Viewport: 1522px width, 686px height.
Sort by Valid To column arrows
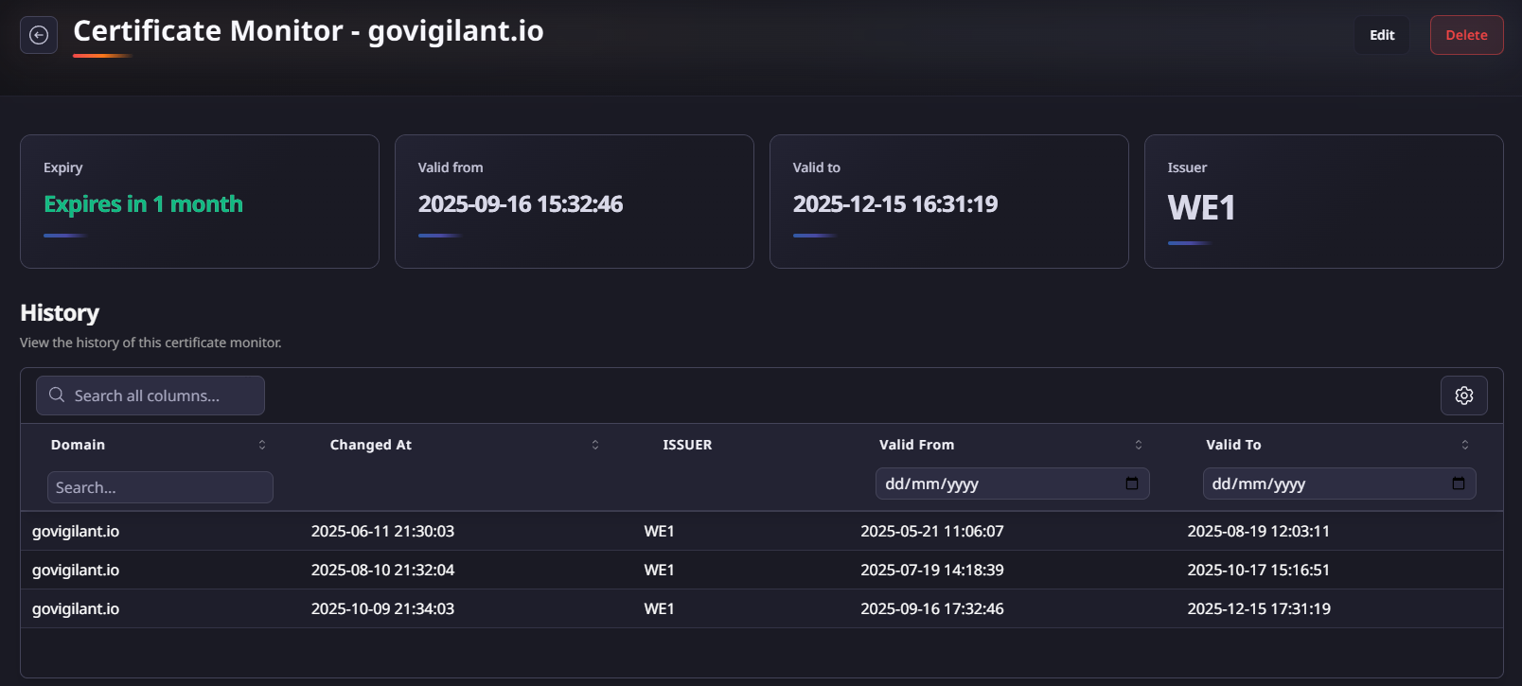[1465, 445]
